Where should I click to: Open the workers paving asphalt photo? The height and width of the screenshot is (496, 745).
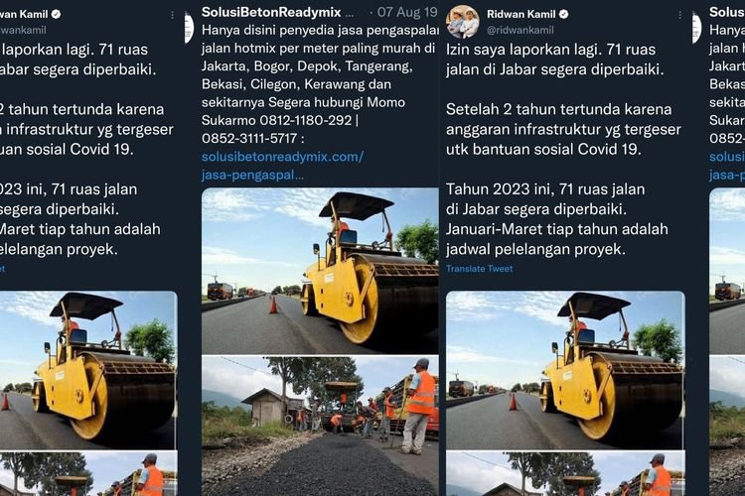pos(320,427)
